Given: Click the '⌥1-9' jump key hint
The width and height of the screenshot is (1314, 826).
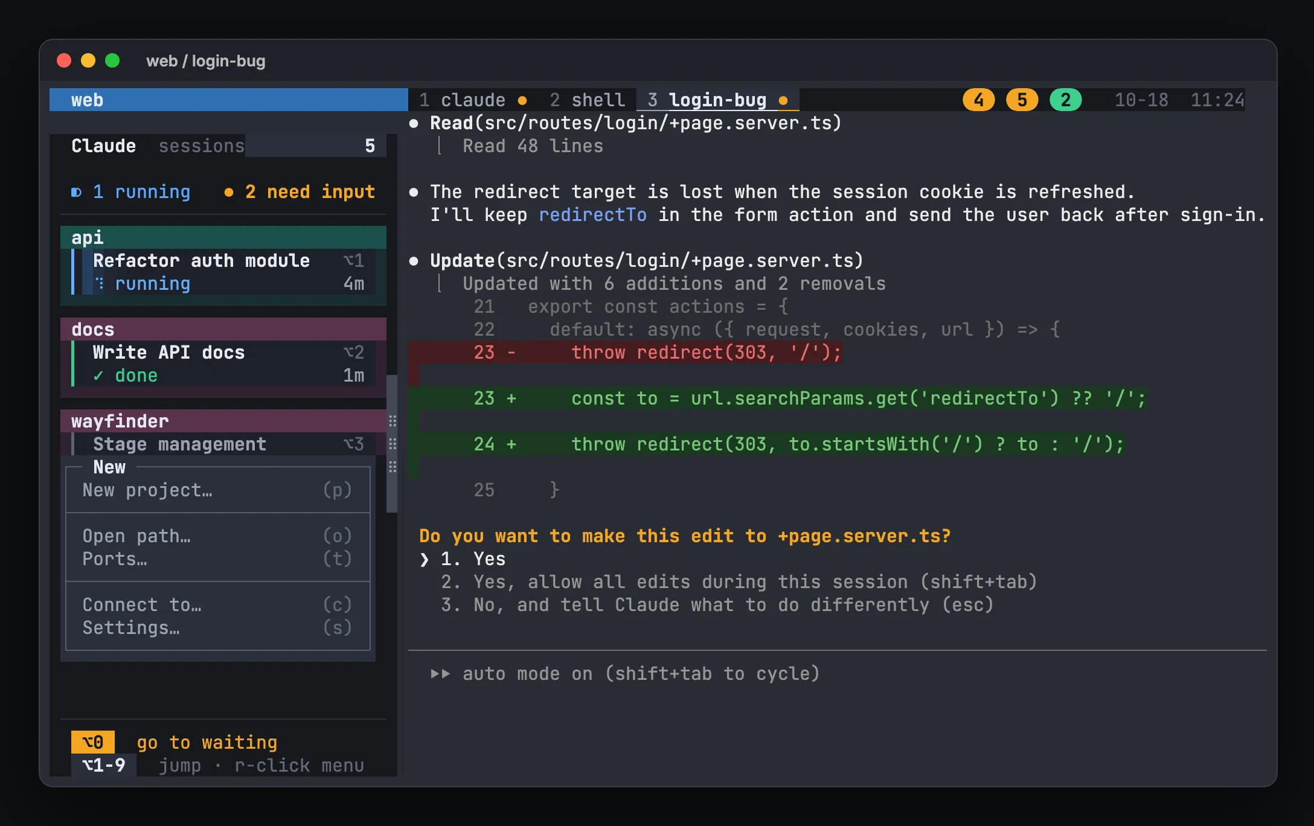Looking at the screenshot, I should pyautogui.click(x=104, y=765).
